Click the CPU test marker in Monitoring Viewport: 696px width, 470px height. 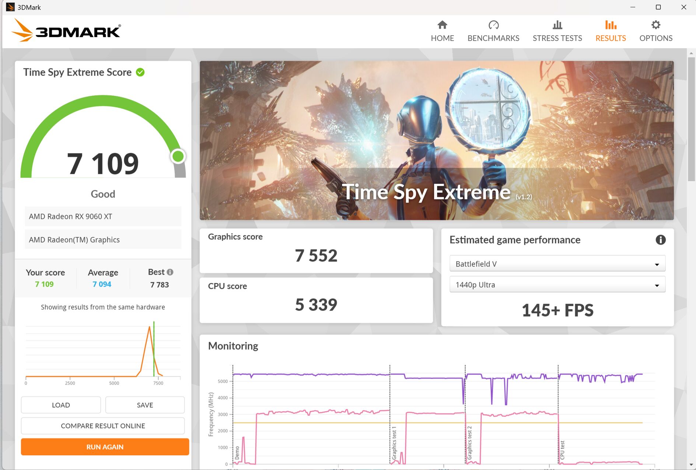point(562,450)
